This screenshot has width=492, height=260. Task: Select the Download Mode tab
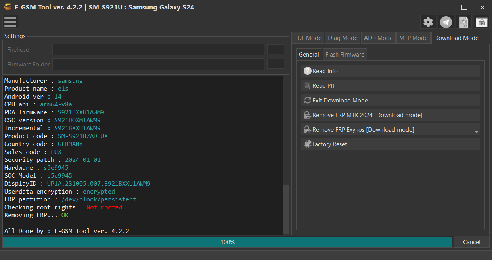click(x=456, y=38)
